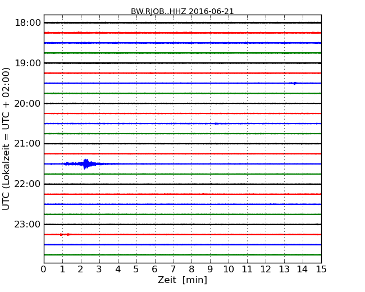Click x-axis tick label 13

tap(284, 270)
